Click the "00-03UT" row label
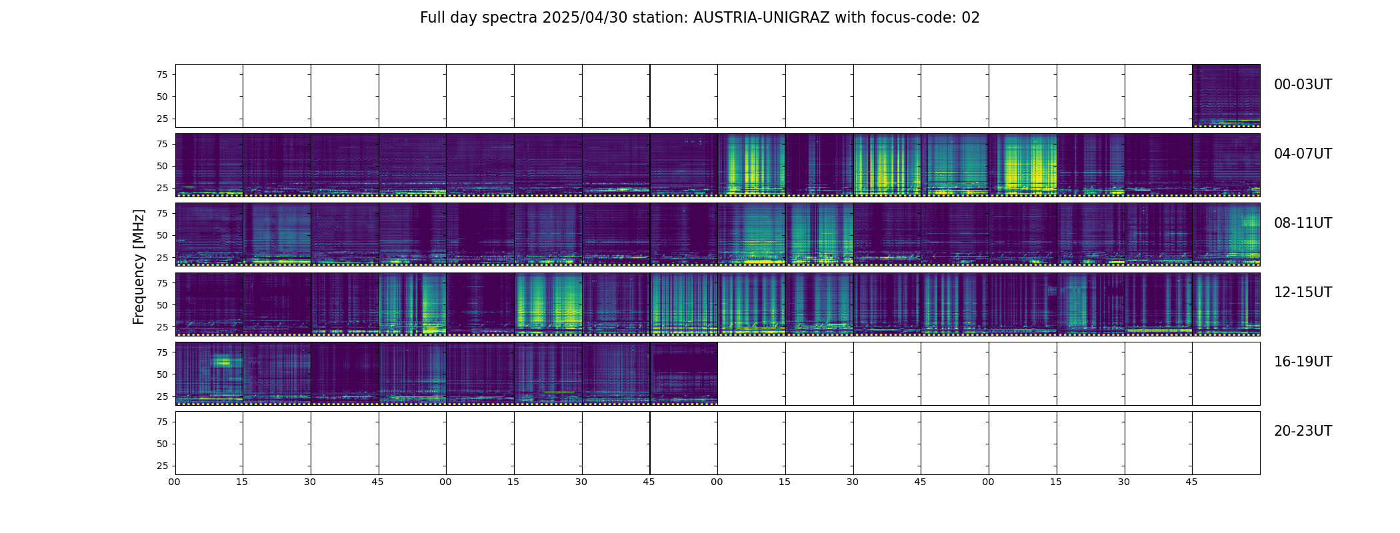Screen dimensions: 1400x533 [x=1303, y=85]
